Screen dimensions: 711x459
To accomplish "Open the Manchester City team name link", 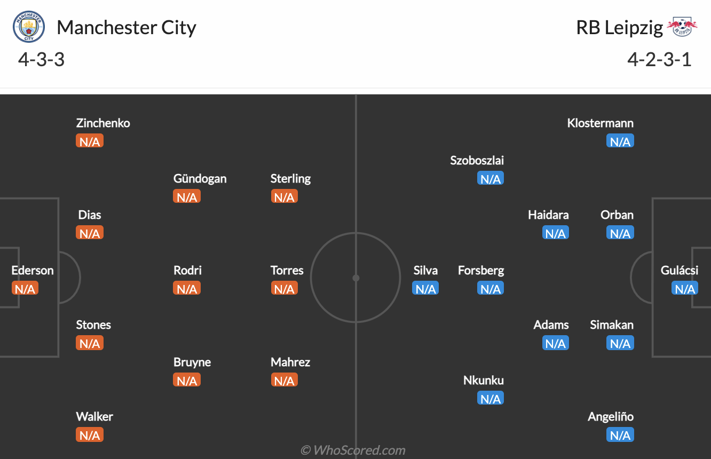I will tap(127, 27).
